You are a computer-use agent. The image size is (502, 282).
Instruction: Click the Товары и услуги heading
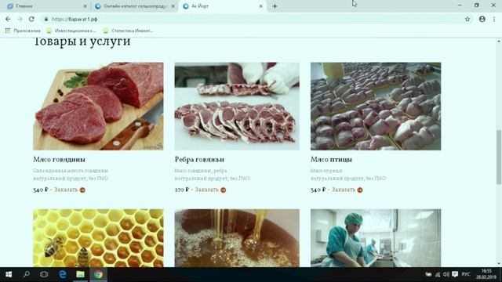coord(82,42)
